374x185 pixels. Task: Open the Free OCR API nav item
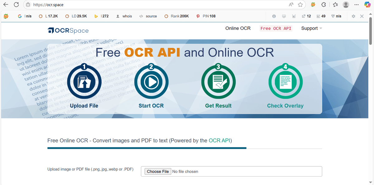(276, 28)
